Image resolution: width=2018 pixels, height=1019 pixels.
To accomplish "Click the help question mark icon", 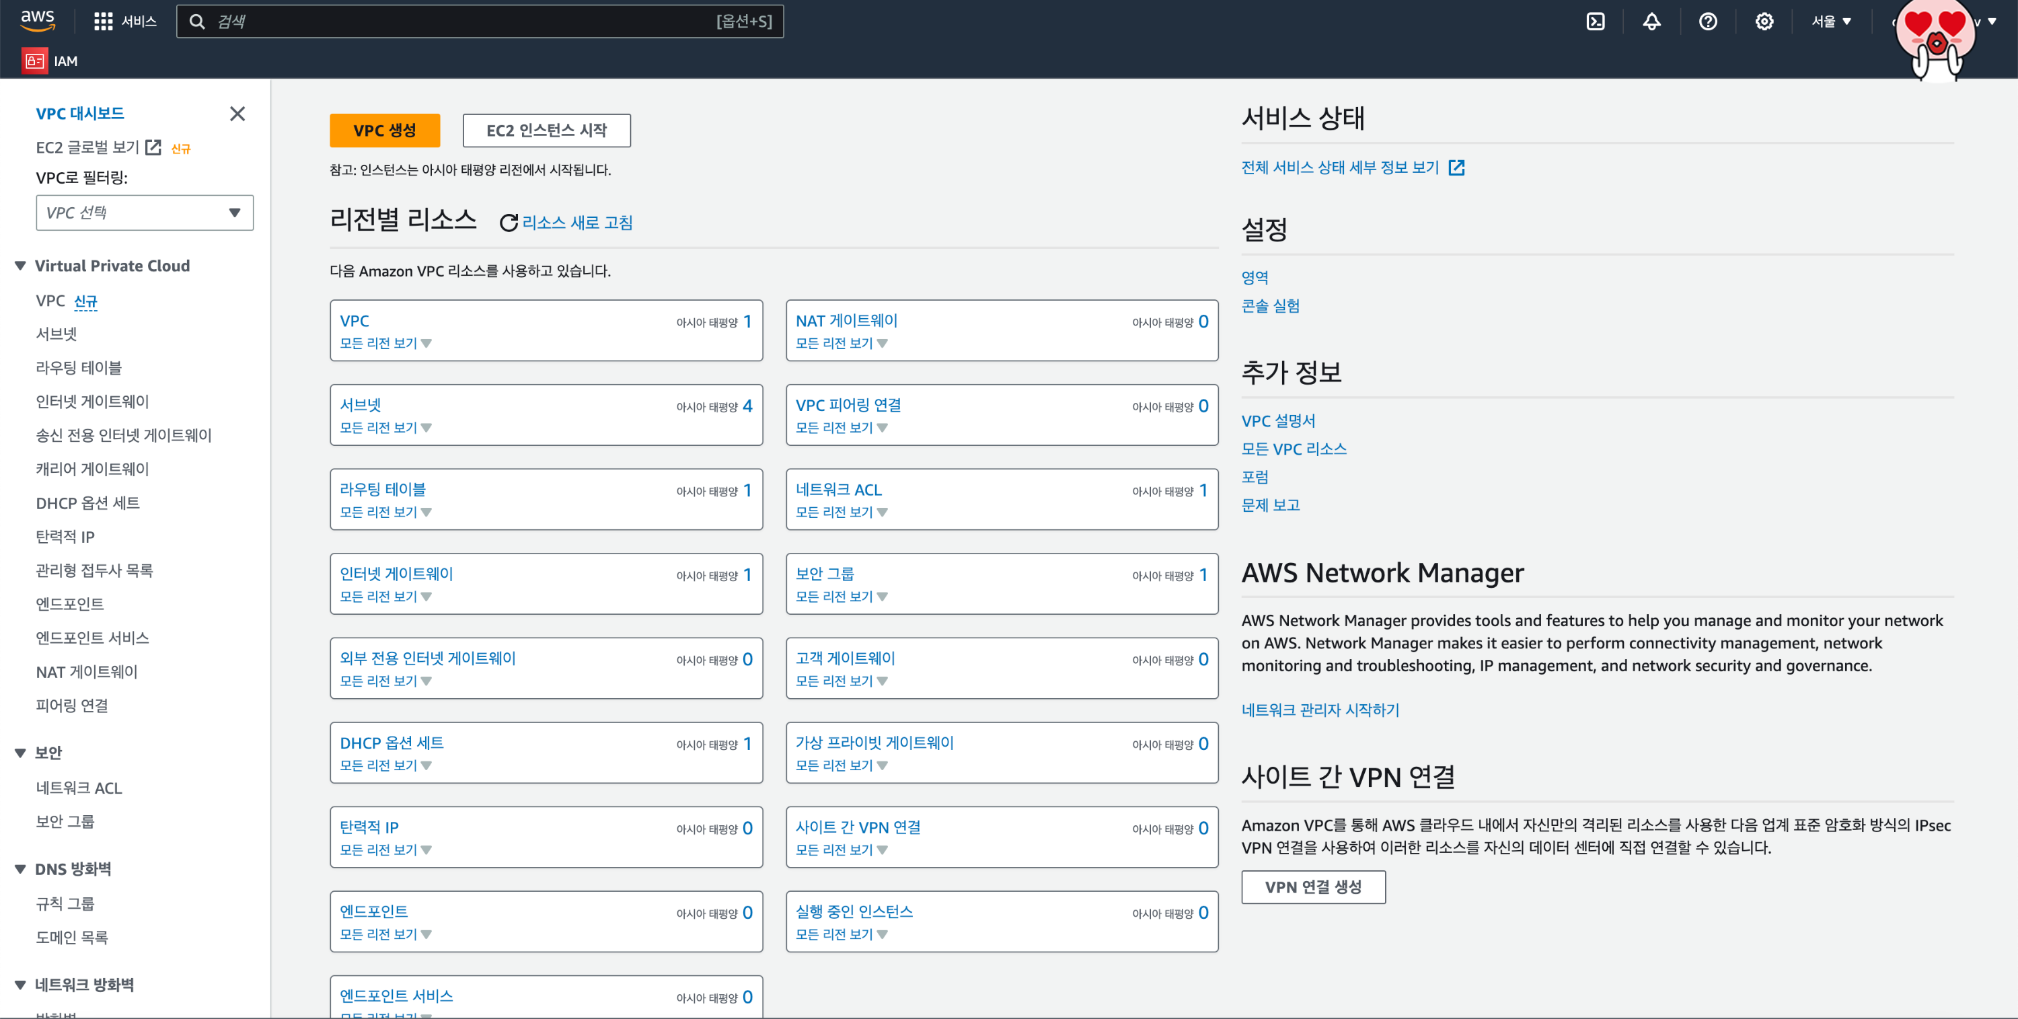I will coord(1708,21).
